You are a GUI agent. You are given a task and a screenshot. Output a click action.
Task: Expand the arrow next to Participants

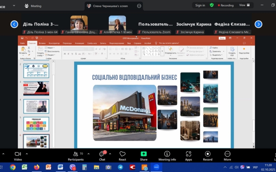[x=88, y=154]
